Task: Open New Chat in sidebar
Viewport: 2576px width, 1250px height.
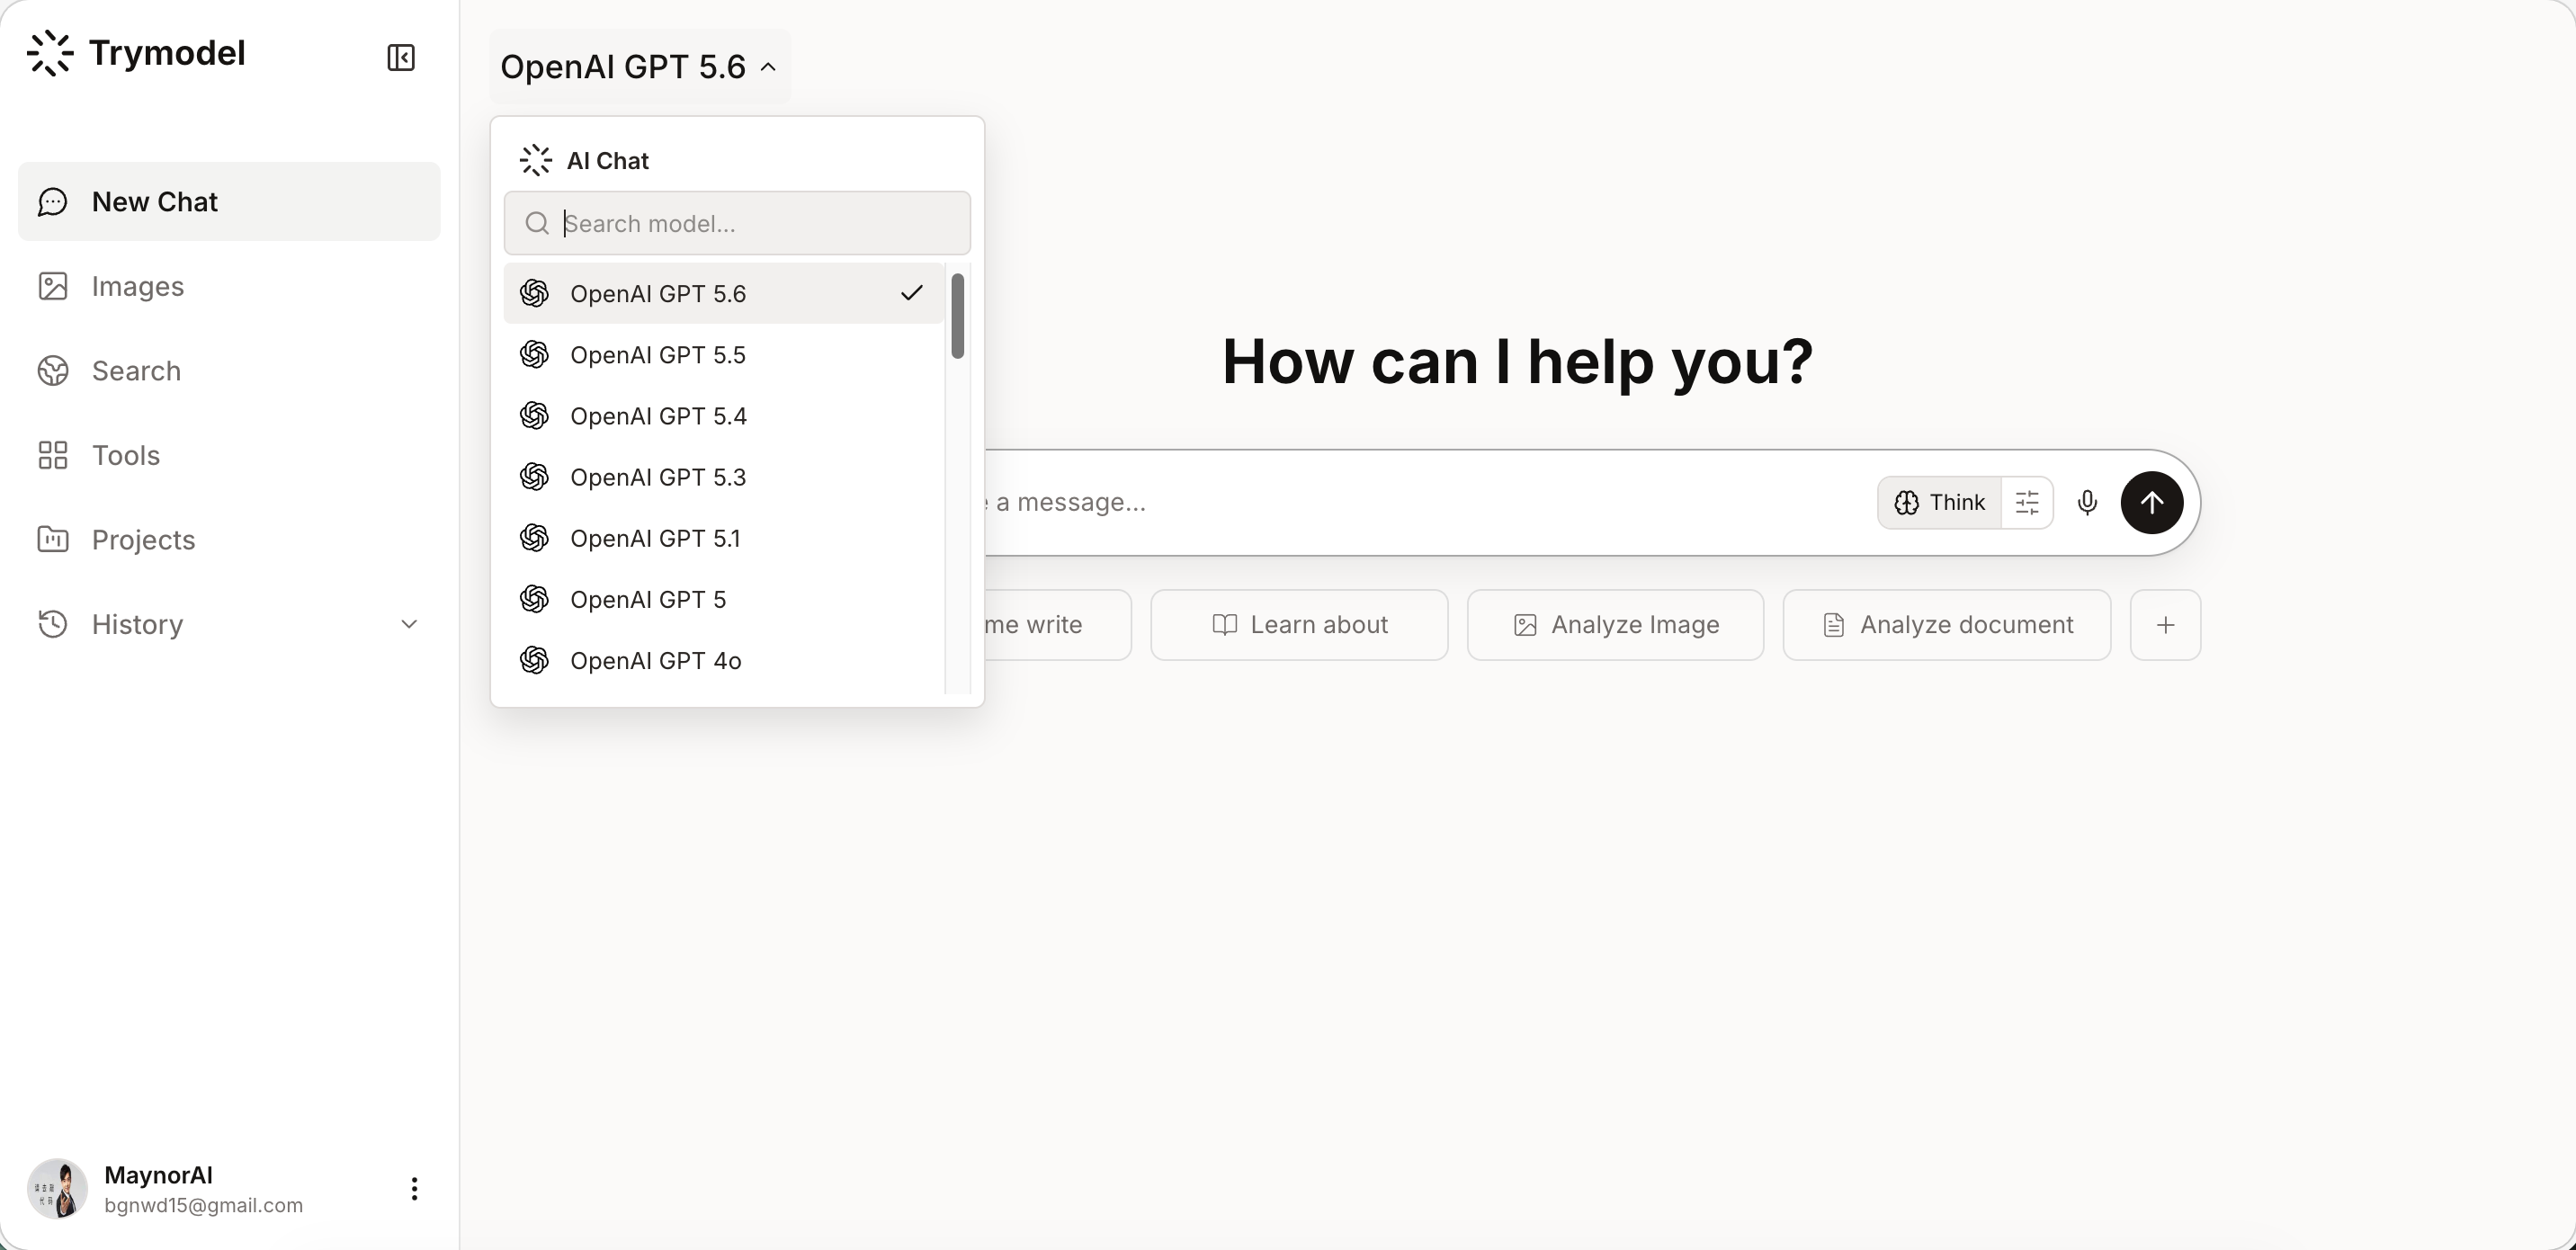Action: [x=229, y=202]
